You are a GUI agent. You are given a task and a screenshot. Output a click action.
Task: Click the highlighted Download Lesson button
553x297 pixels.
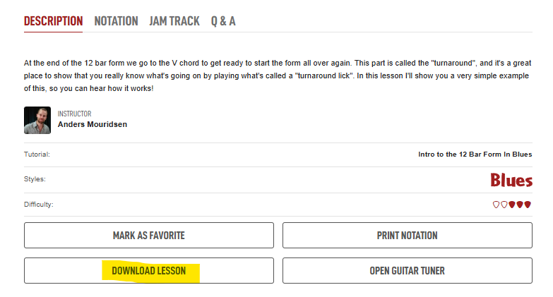[x=149, y=271]
